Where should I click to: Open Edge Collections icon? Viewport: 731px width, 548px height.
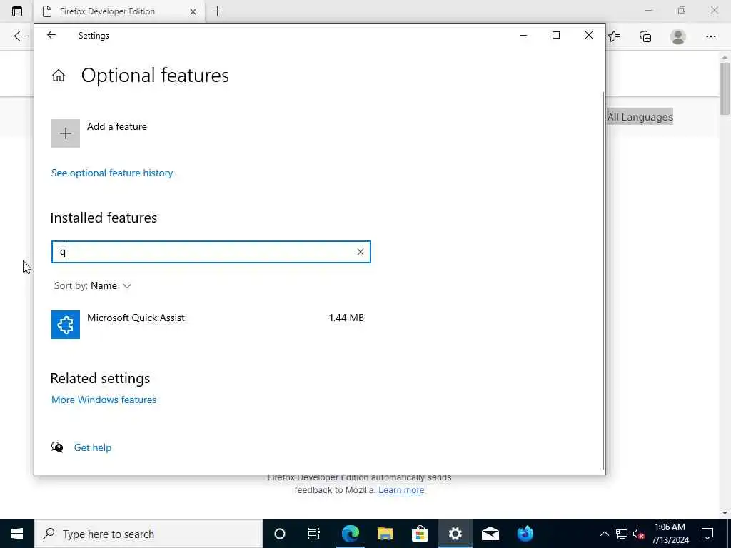point(645,36)
